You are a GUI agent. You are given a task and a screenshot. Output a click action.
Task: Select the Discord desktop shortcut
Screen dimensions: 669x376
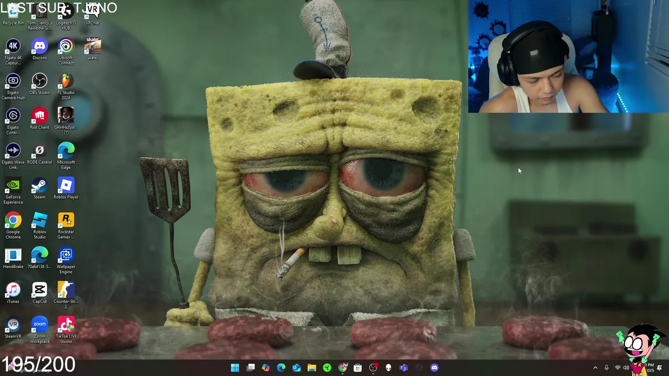point(40,50)
